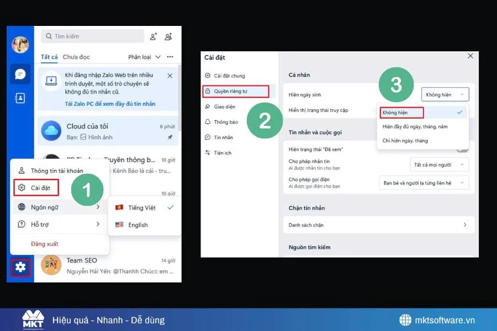The width and height of the screenshot is (497, 331).
Task: Choose "Hiện đầy đủ ngày, tháng, năm" option
Action: [415, 126]
